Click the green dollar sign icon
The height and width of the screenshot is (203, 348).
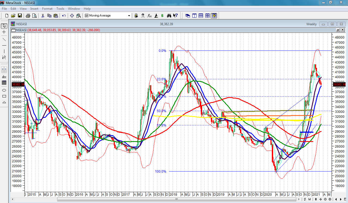[162, 16]
